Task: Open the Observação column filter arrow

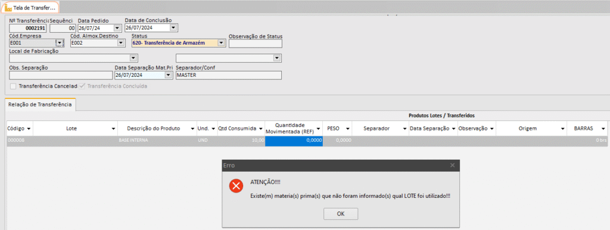Action: 491,129
